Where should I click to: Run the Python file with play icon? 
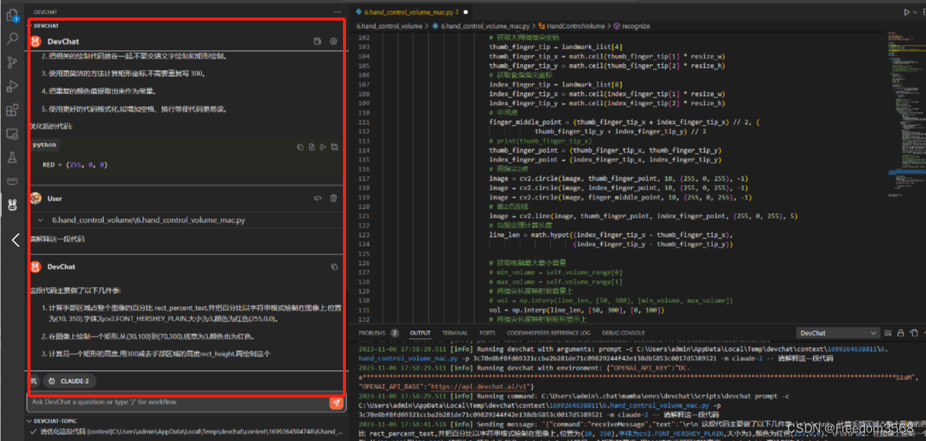pos(906,12)
